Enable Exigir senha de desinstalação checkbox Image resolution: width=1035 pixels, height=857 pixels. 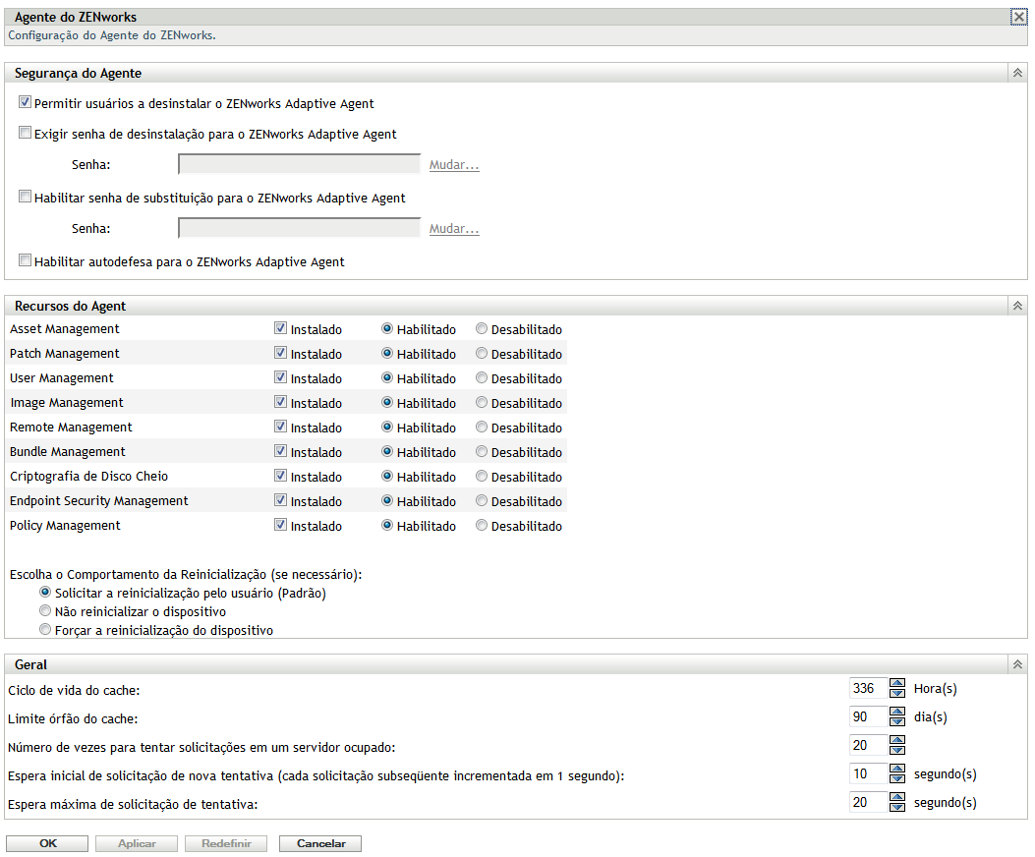point(26,133)
